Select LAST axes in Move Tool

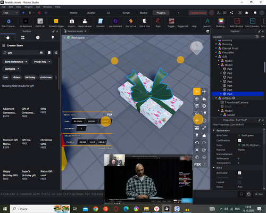(x=105, y=121)
